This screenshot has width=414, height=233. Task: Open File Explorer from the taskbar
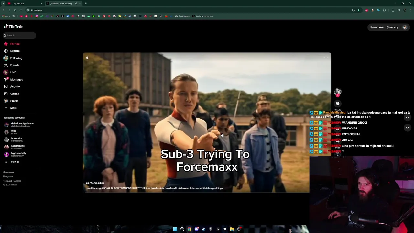coord(232,229)
